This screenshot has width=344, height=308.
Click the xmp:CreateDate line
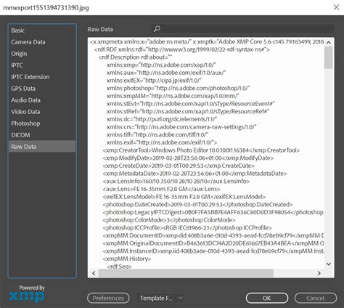[x=179, y=166]
